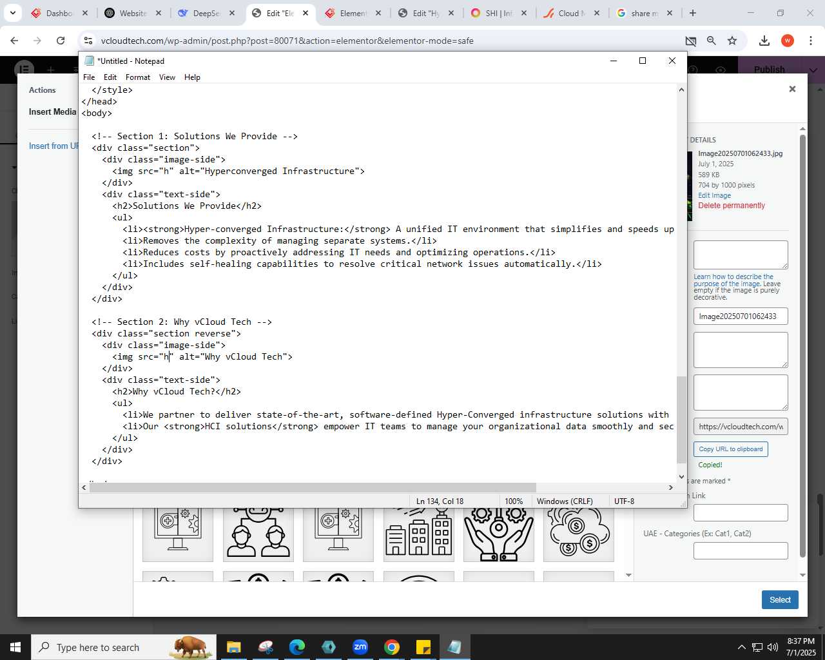
Task: Select the two people team thumbnail
Action: pyautogui.click(x=258, y=533)
